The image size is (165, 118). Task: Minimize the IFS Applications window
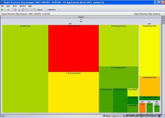click(156, 2)
